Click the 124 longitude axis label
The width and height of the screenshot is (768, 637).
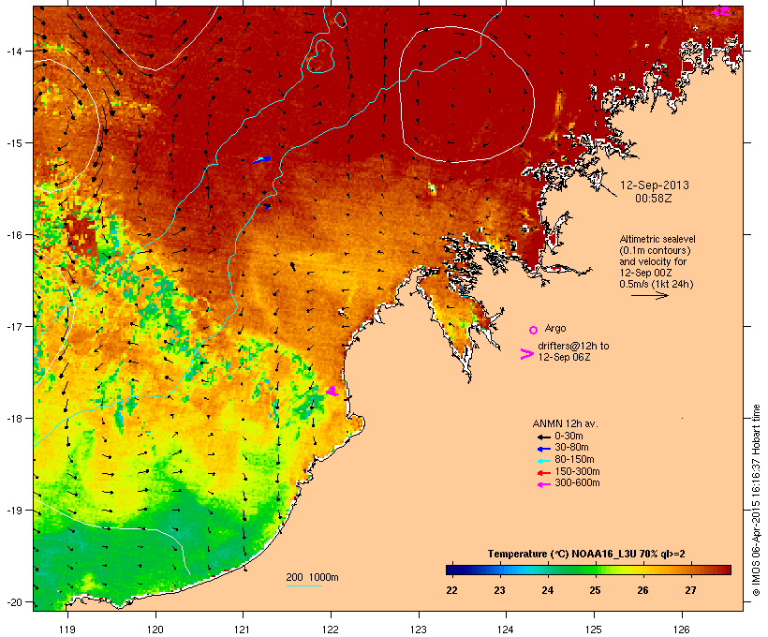[x=506, y=630]
